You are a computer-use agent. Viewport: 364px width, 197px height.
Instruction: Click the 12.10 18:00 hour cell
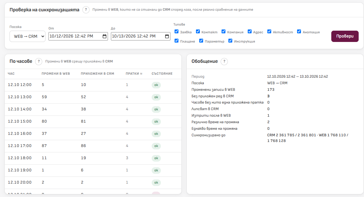tap(20, 158)
